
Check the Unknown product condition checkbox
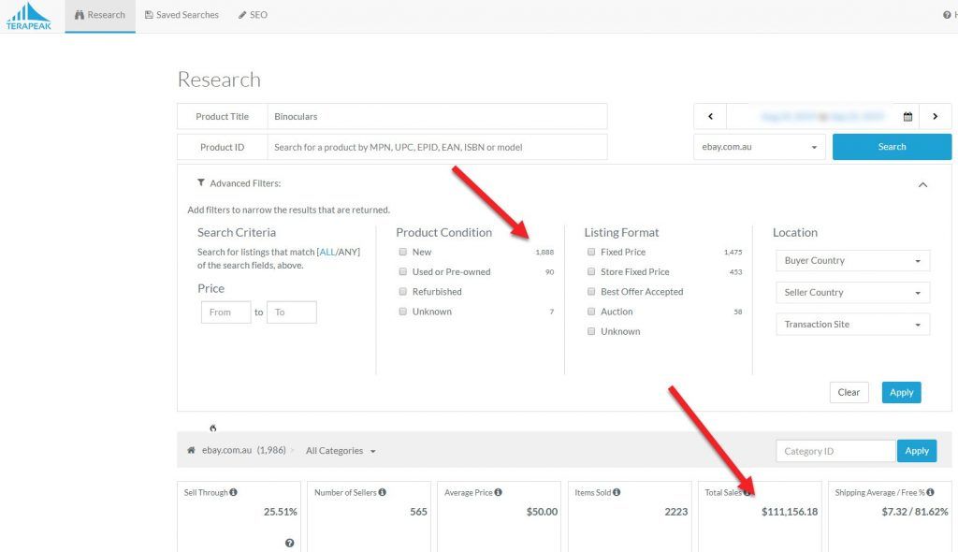pos(402,312)
